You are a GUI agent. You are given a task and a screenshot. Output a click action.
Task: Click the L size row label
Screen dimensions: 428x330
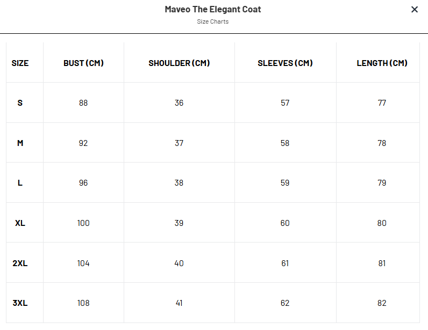click(x=20, y=183)
